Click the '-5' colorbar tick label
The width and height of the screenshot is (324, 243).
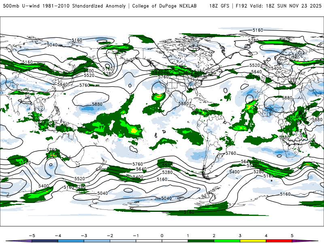coord(32,236)
